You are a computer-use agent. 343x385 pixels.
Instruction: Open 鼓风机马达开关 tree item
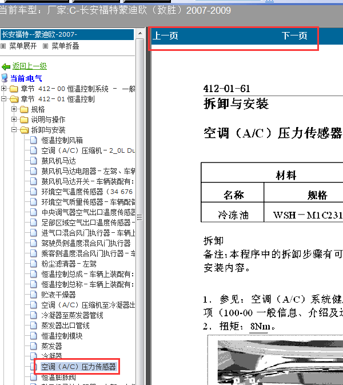pyautogui.click(x=87, y=181)
